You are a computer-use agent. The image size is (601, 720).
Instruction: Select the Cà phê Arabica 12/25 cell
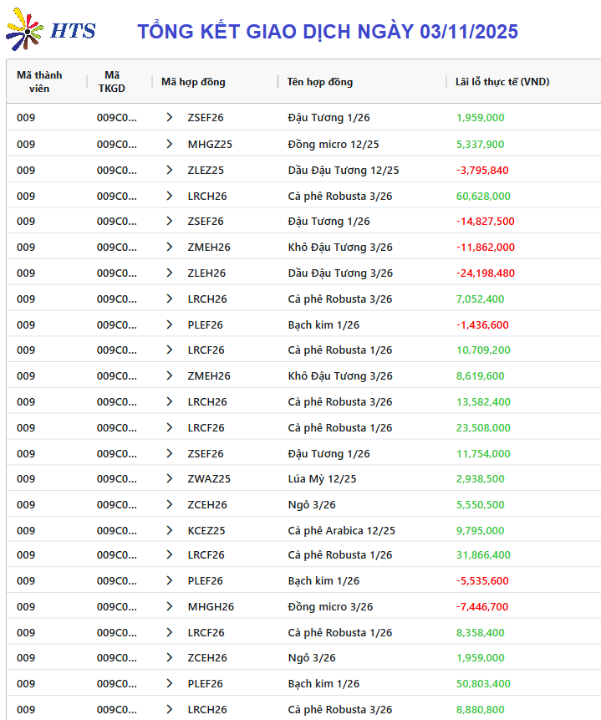click(342, 530)
